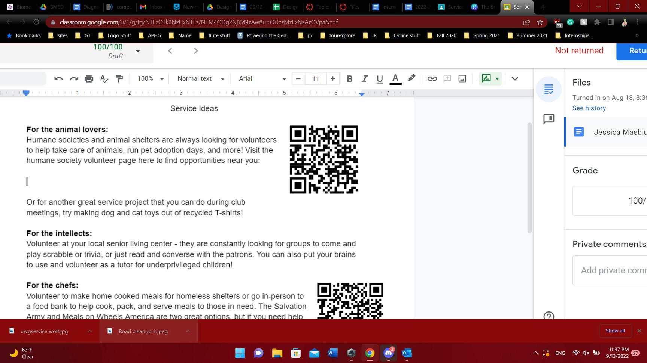Screen dimensions: 647x363
Task: Click the Windows Start button
Action: (x=240, y=353)
